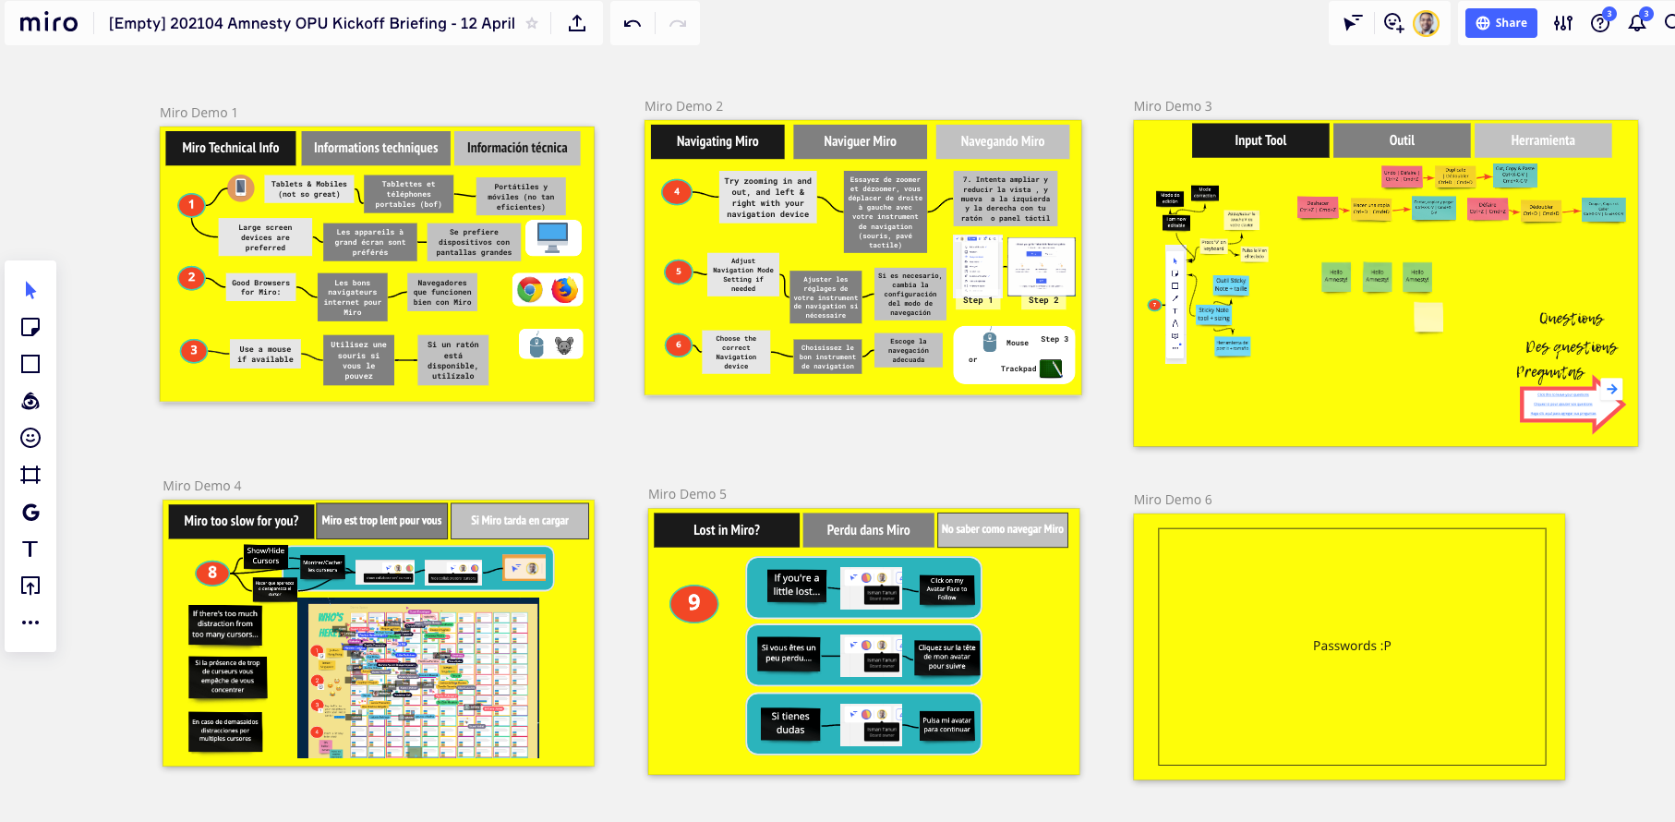Image resolution: width=1675 pixels, height=822 pixels.
Task: Redo the last action
Action: pos(678,23)
